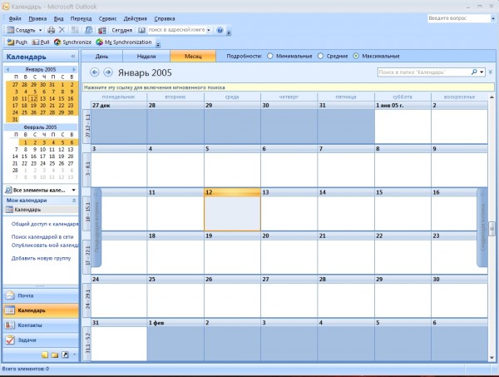Image resolution: width=499 pixels, height=377 pixels.
Task: Show next month in mini calendar
Action: tap(74, 69)
